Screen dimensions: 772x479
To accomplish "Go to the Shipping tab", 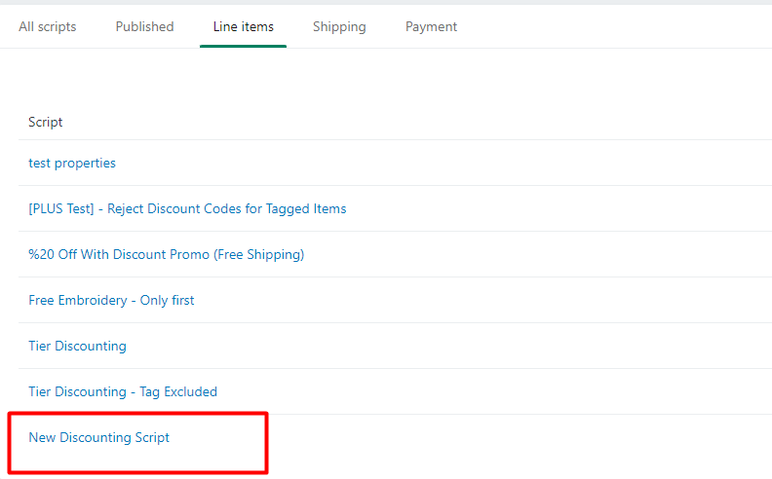I will [339, 26].
